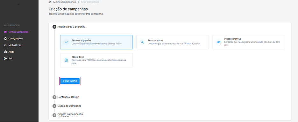
Task: Click the home icon in the breadcrumb
Action: pyautogui.click(x=50, y=2)
